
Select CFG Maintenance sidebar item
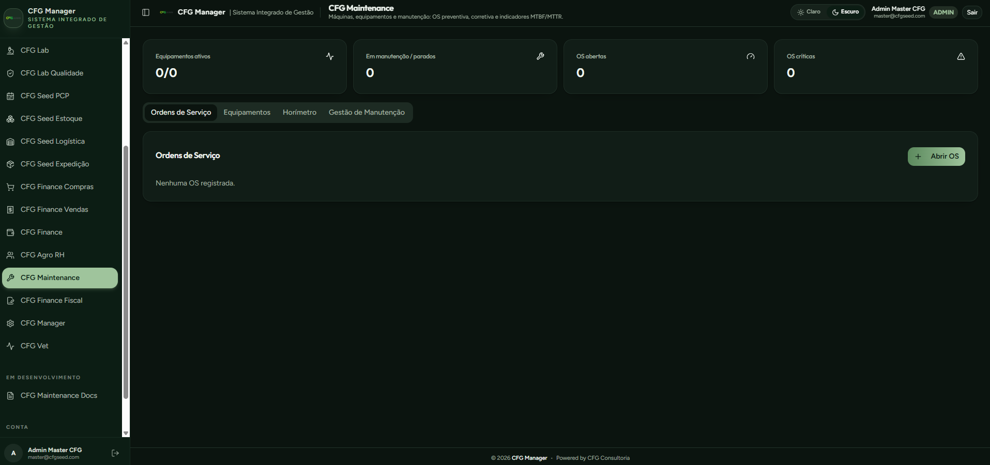click(x=60, y=278)
